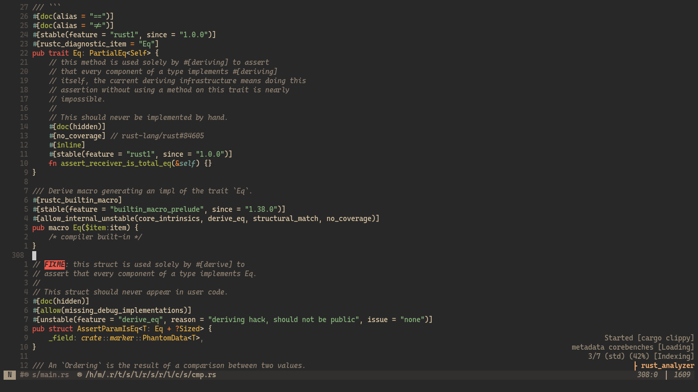Click comment "this method is used solely by"
698x392 pixels.
click(x=159, y=62)
